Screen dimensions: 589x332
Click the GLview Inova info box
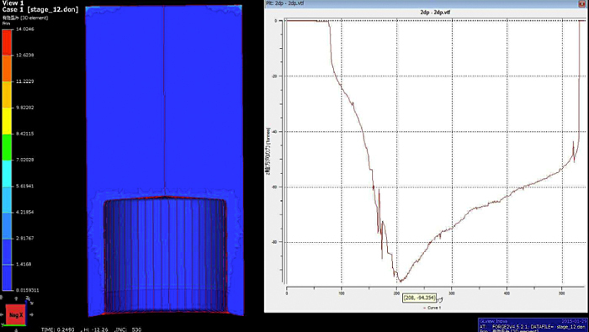tap(533, 325)
